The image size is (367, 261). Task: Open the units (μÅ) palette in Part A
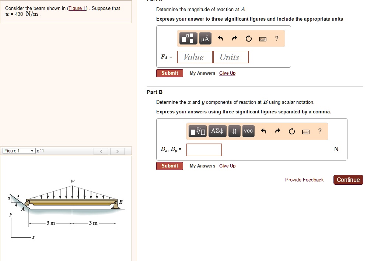205,38
